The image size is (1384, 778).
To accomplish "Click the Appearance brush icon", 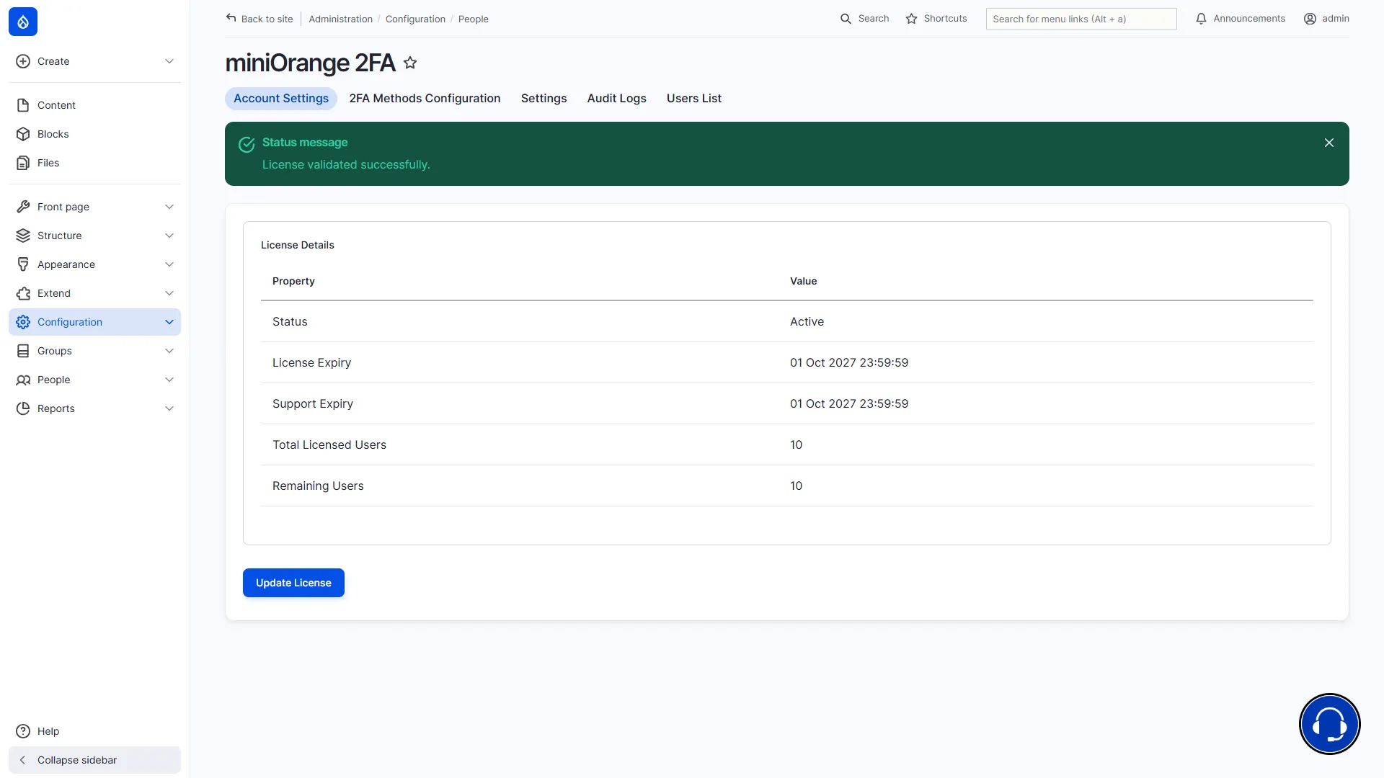I will point(23,264).
